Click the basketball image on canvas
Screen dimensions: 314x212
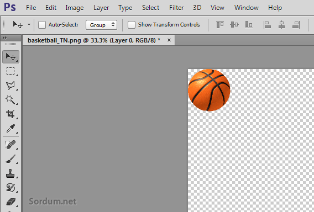[209, 90]
